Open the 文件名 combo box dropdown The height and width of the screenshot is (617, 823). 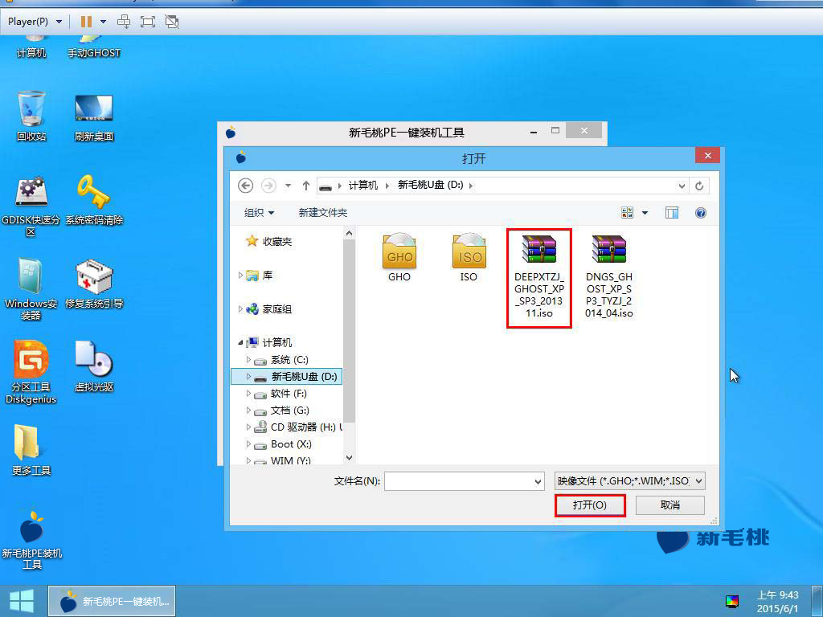tap(538, 481)
